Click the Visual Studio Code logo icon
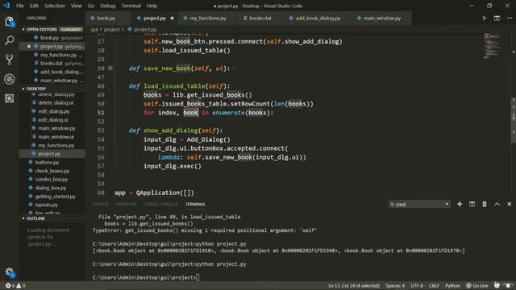Image resolution: width=516 pixels, height=290 pixels. [6, 6]
